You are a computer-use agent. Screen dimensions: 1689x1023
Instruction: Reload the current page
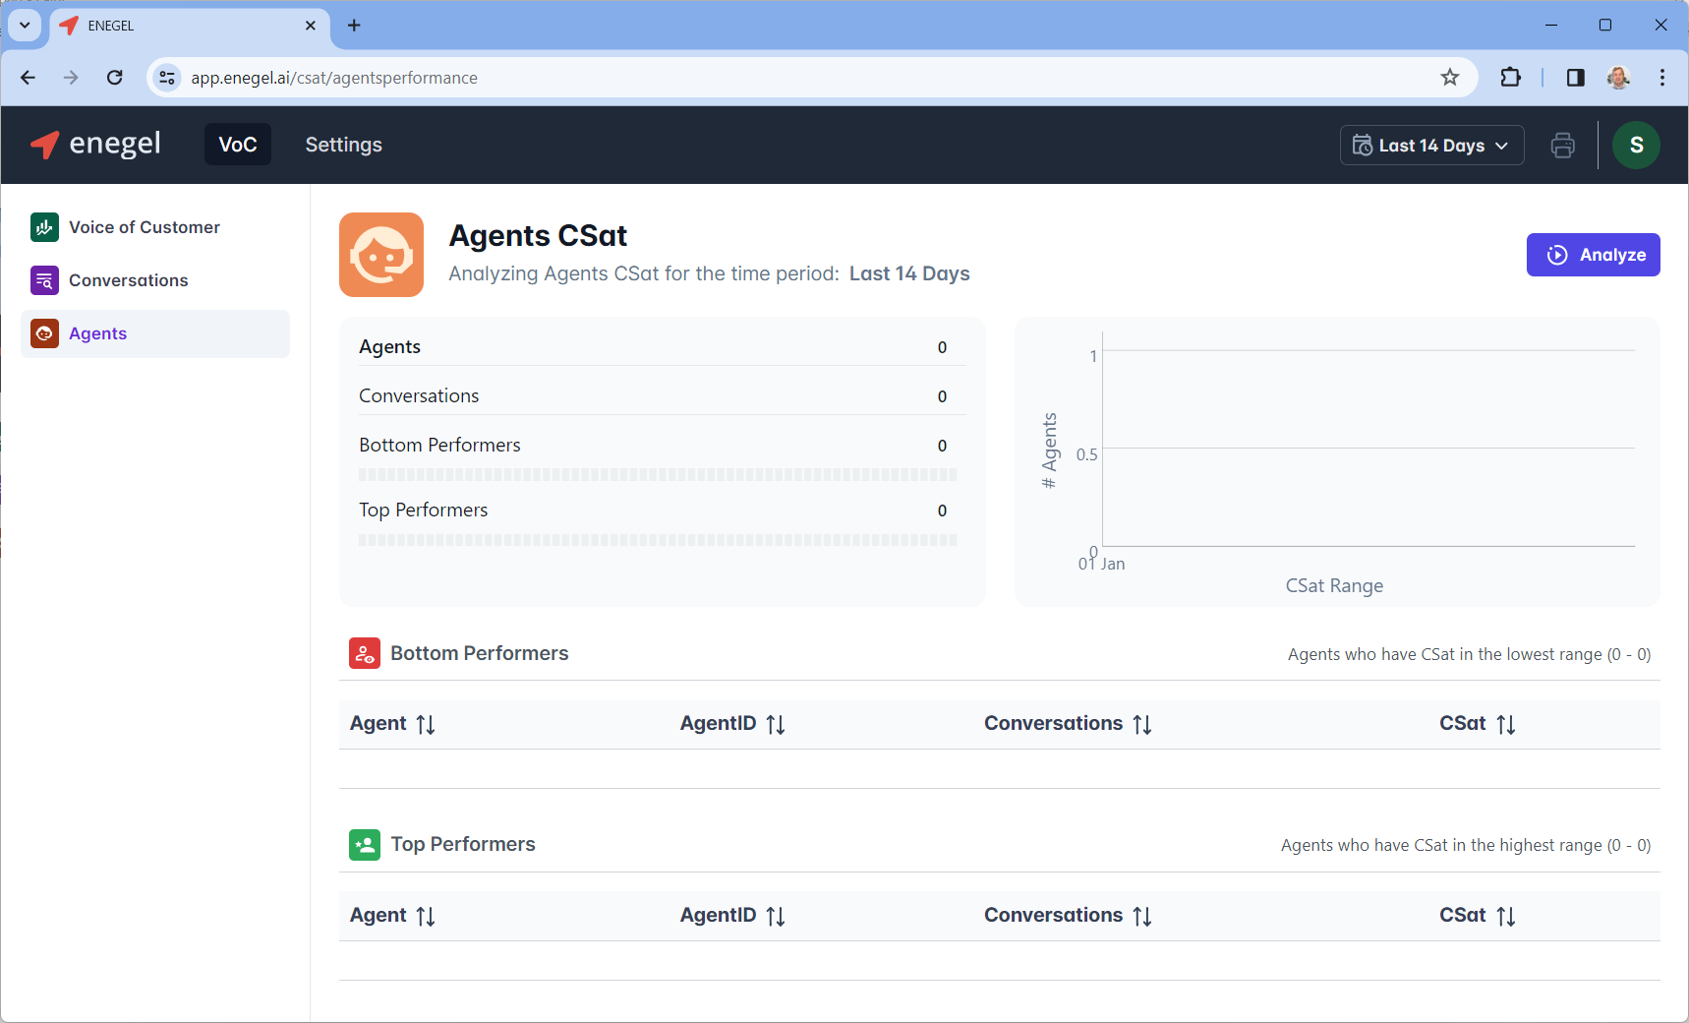(115, 78)
